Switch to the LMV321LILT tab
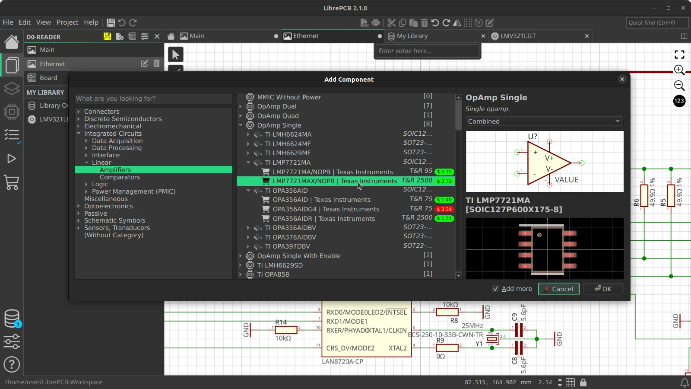Image resolution: width=691 pixels, height=389 pixels. [540, 36]
